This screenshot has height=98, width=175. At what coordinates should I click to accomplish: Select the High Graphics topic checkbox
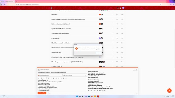click(x=51, y=38)
